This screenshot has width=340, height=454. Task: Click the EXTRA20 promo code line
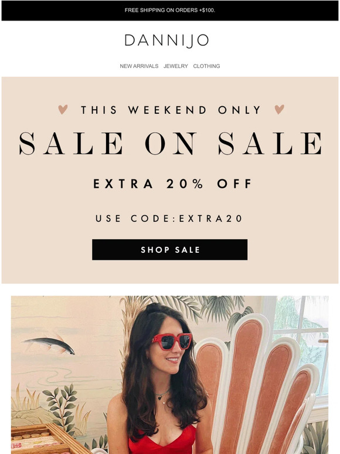[169, 218]
